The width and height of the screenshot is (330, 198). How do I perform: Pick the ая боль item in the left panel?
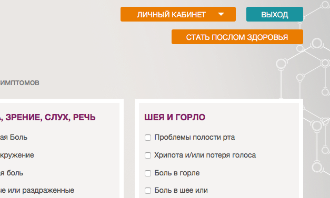pos(12,173)
